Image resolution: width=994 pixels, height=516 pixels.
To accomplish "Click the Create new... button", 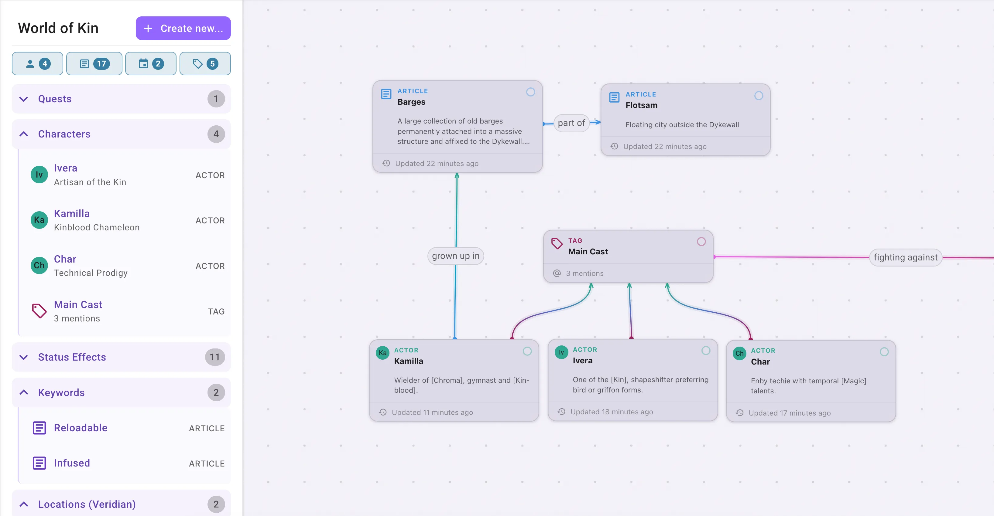I will tap(183, 28).
